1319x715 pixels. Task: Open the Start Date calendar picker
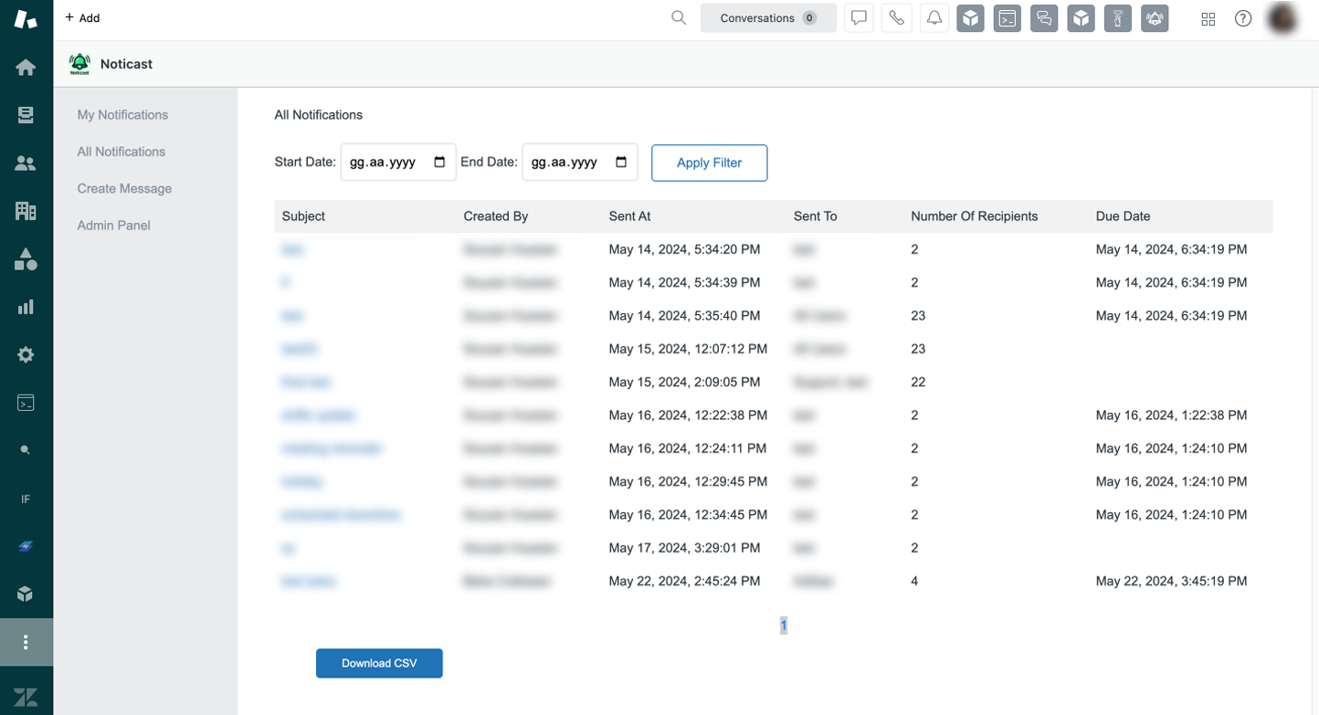[x=439, y=162]
